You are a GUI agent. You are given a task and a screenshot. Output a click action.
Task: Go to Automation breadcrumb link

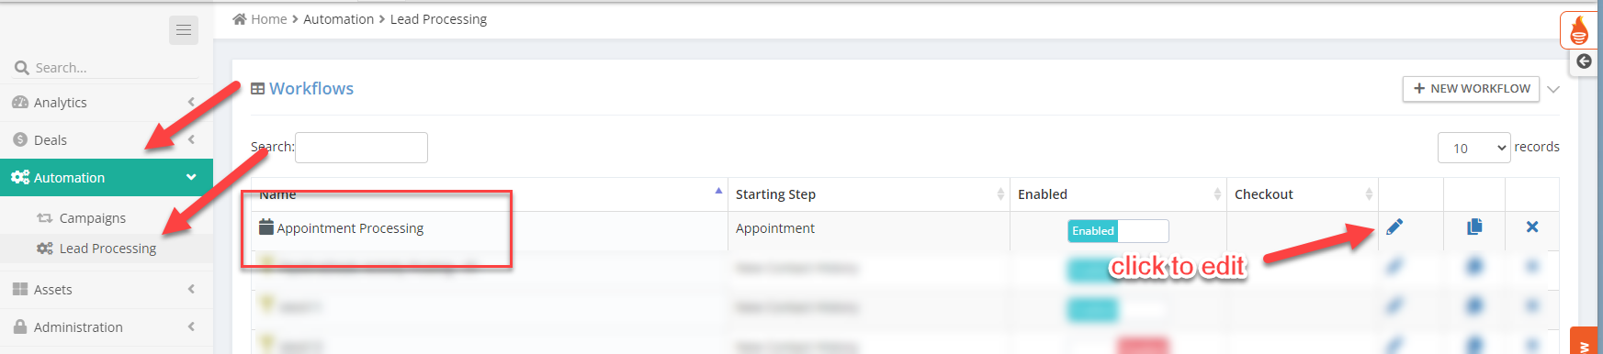tap(338, 19)
